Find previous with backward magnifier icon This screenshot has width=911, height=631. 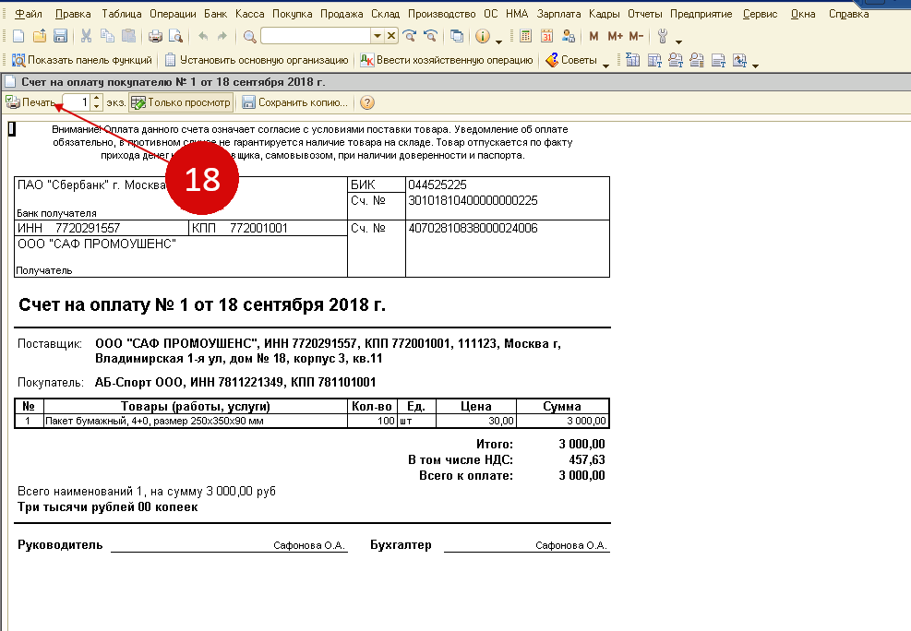(x=430, y=36)
